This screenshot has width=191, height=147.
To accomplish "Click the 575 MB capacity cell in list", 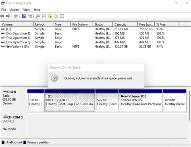I will (x=120, y=38).
